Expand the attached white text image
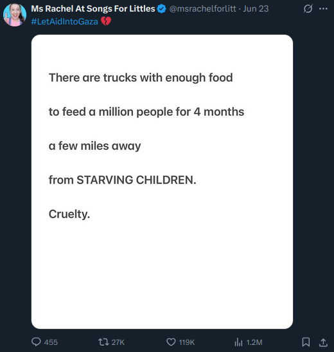Viewport: 334px width, 352px height. coord(163,181)
